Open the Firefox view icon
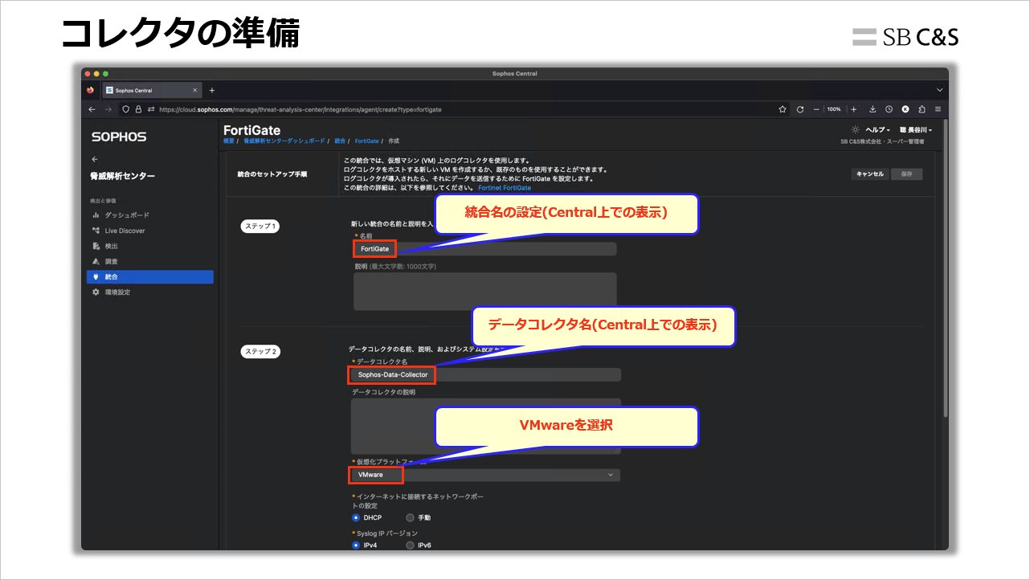The height and width of the screenshot is (580, 1030). coord(90,90)
